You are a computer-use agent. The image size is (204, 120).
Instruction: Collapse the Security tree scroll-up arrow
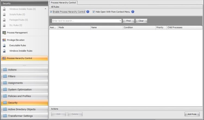pyautogui.click(x=45, y=9)
